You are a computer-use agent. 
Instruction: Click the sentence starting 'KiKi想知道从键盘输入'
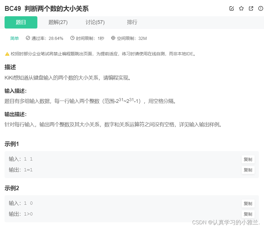68,78
